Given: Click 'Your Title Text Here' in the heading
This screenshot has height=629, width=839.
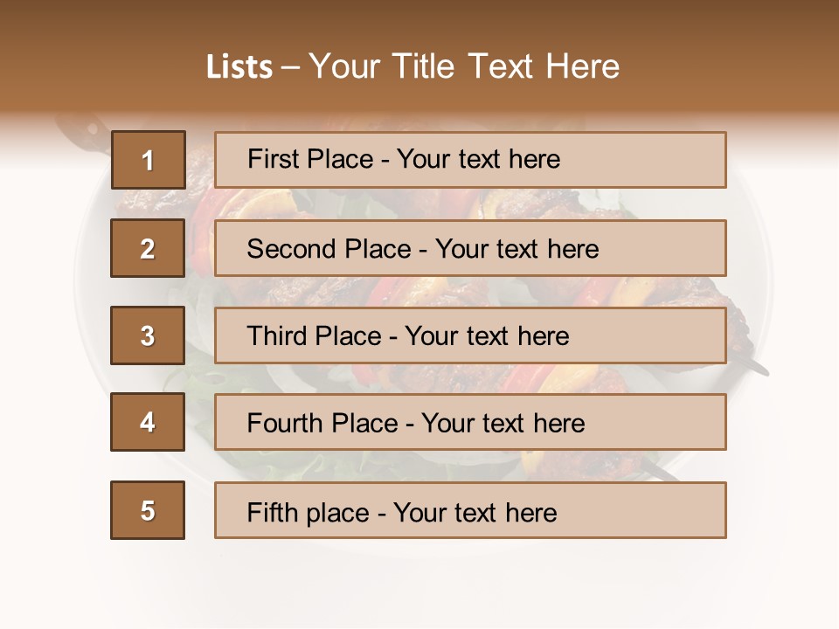Looking at the screenshot, I should (464, 66).
